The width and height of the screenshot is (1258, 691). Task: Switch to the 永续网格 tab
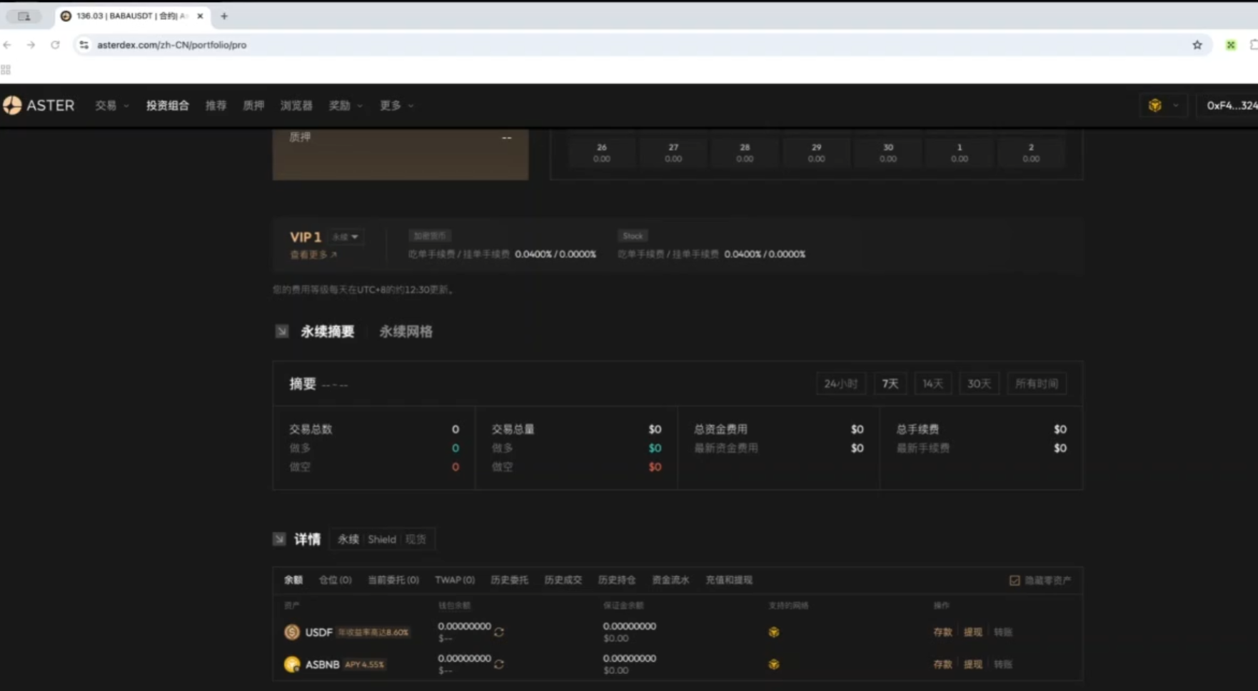(406, 332)
